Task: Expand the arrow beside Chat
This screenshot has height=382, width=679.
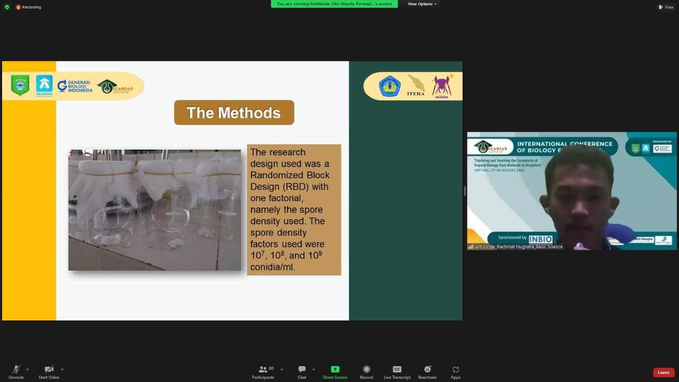Action: click(314, 369)
